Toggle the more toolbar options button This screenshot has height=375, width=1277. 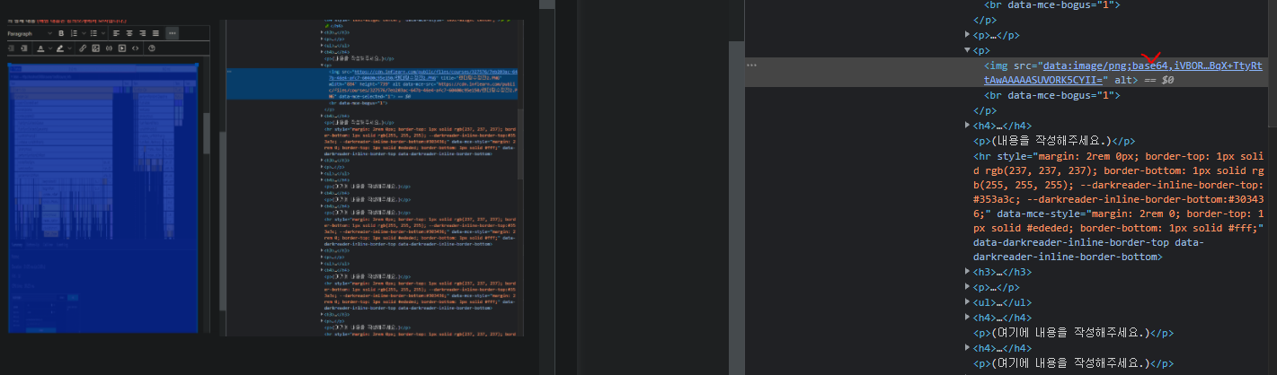[173, 33]
